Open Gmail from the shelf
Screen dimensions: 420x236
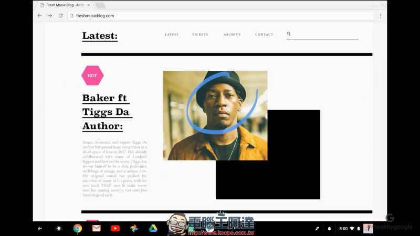pos(97,229)
